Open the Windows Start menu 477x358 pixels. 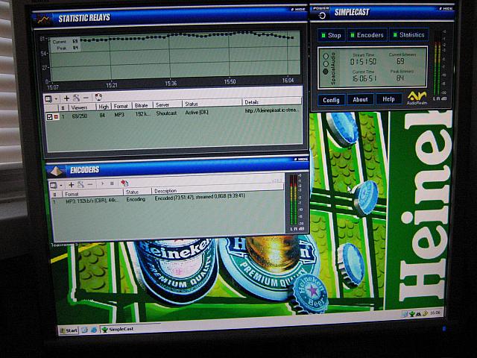point(69,330)
